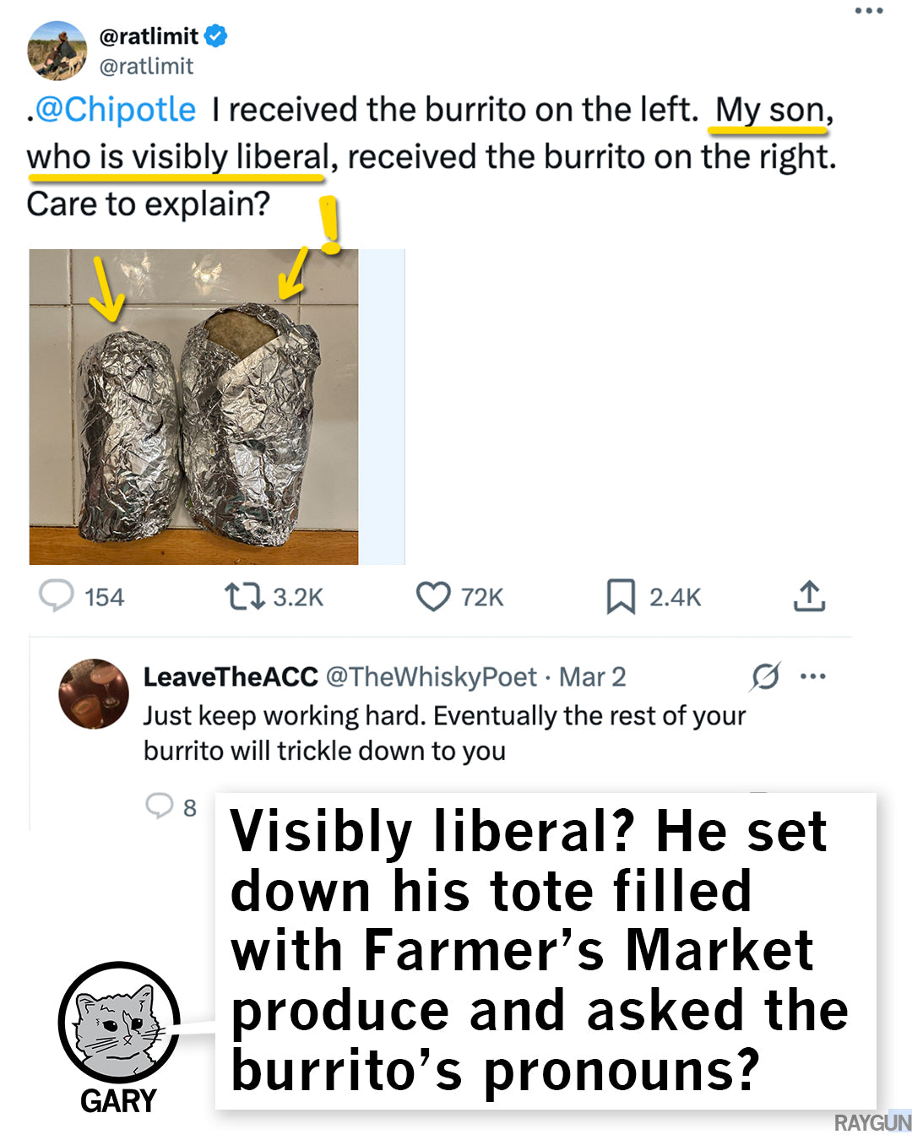Open the more options menu on the main tweet

[868, 11]
